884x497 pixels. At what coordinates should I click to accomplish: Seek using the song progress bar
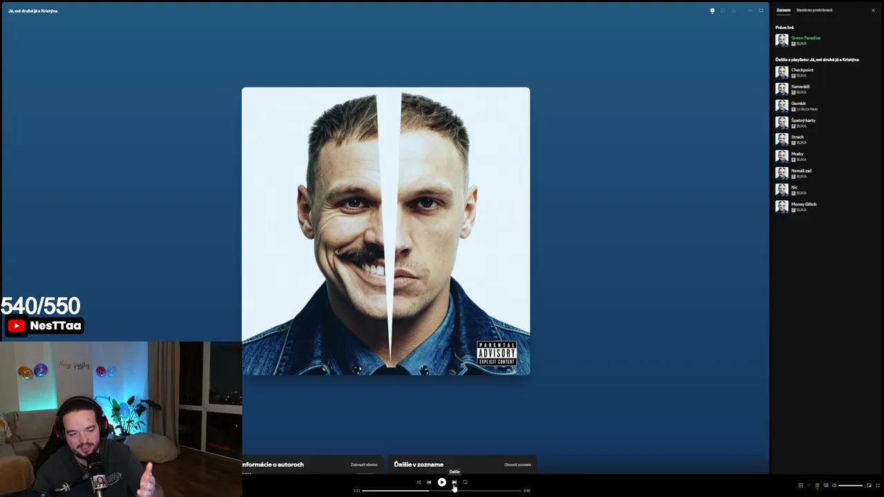441,491
